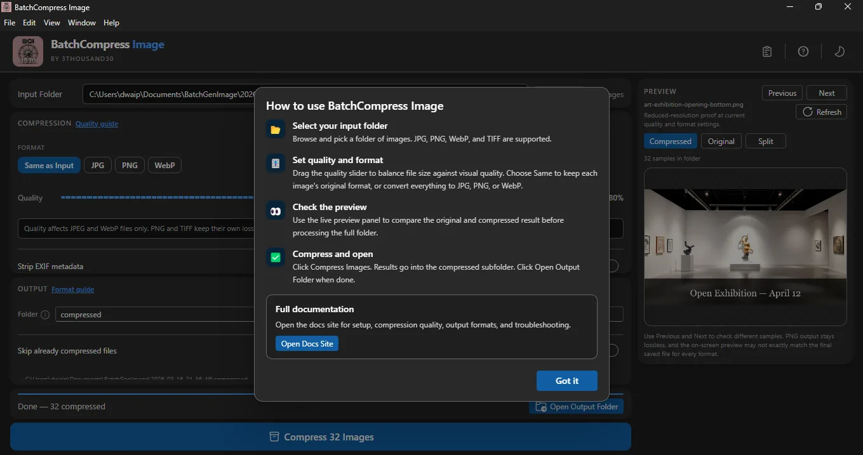863x455 pixels.
Task: Open the clipboard log icon in header
Action: (x=767, y=51)
